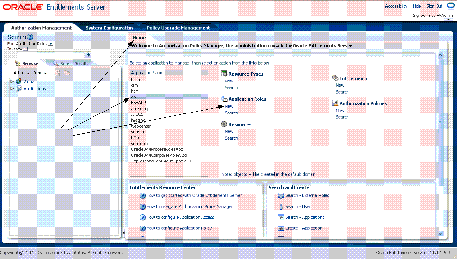The image size is (457, 259).
Task: Click the new document toolbar icon
Action: (x=57, y=73)
